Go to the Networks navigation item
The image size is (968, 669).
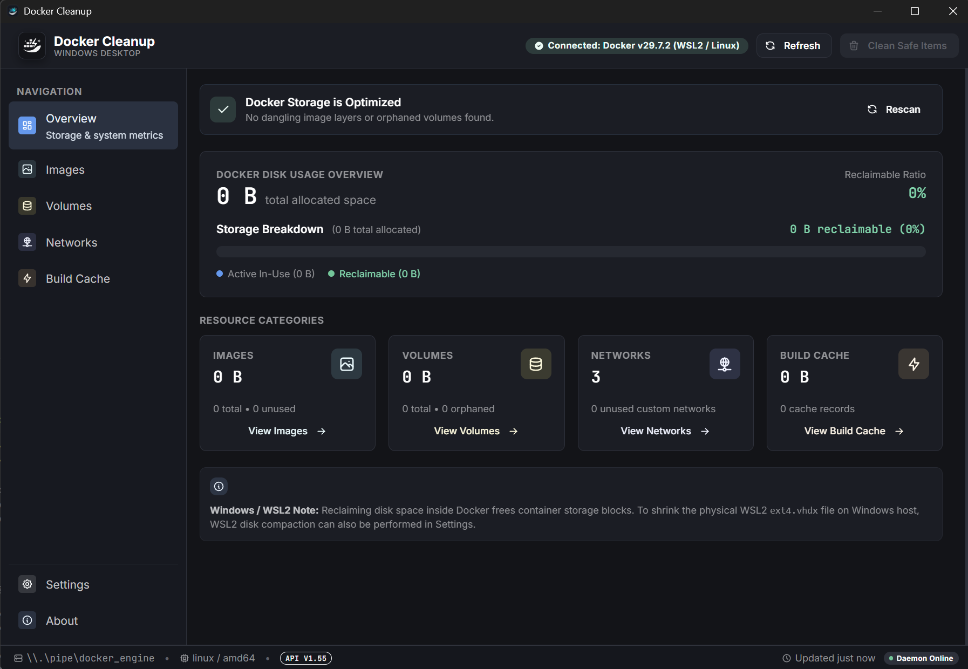[93, 242]
